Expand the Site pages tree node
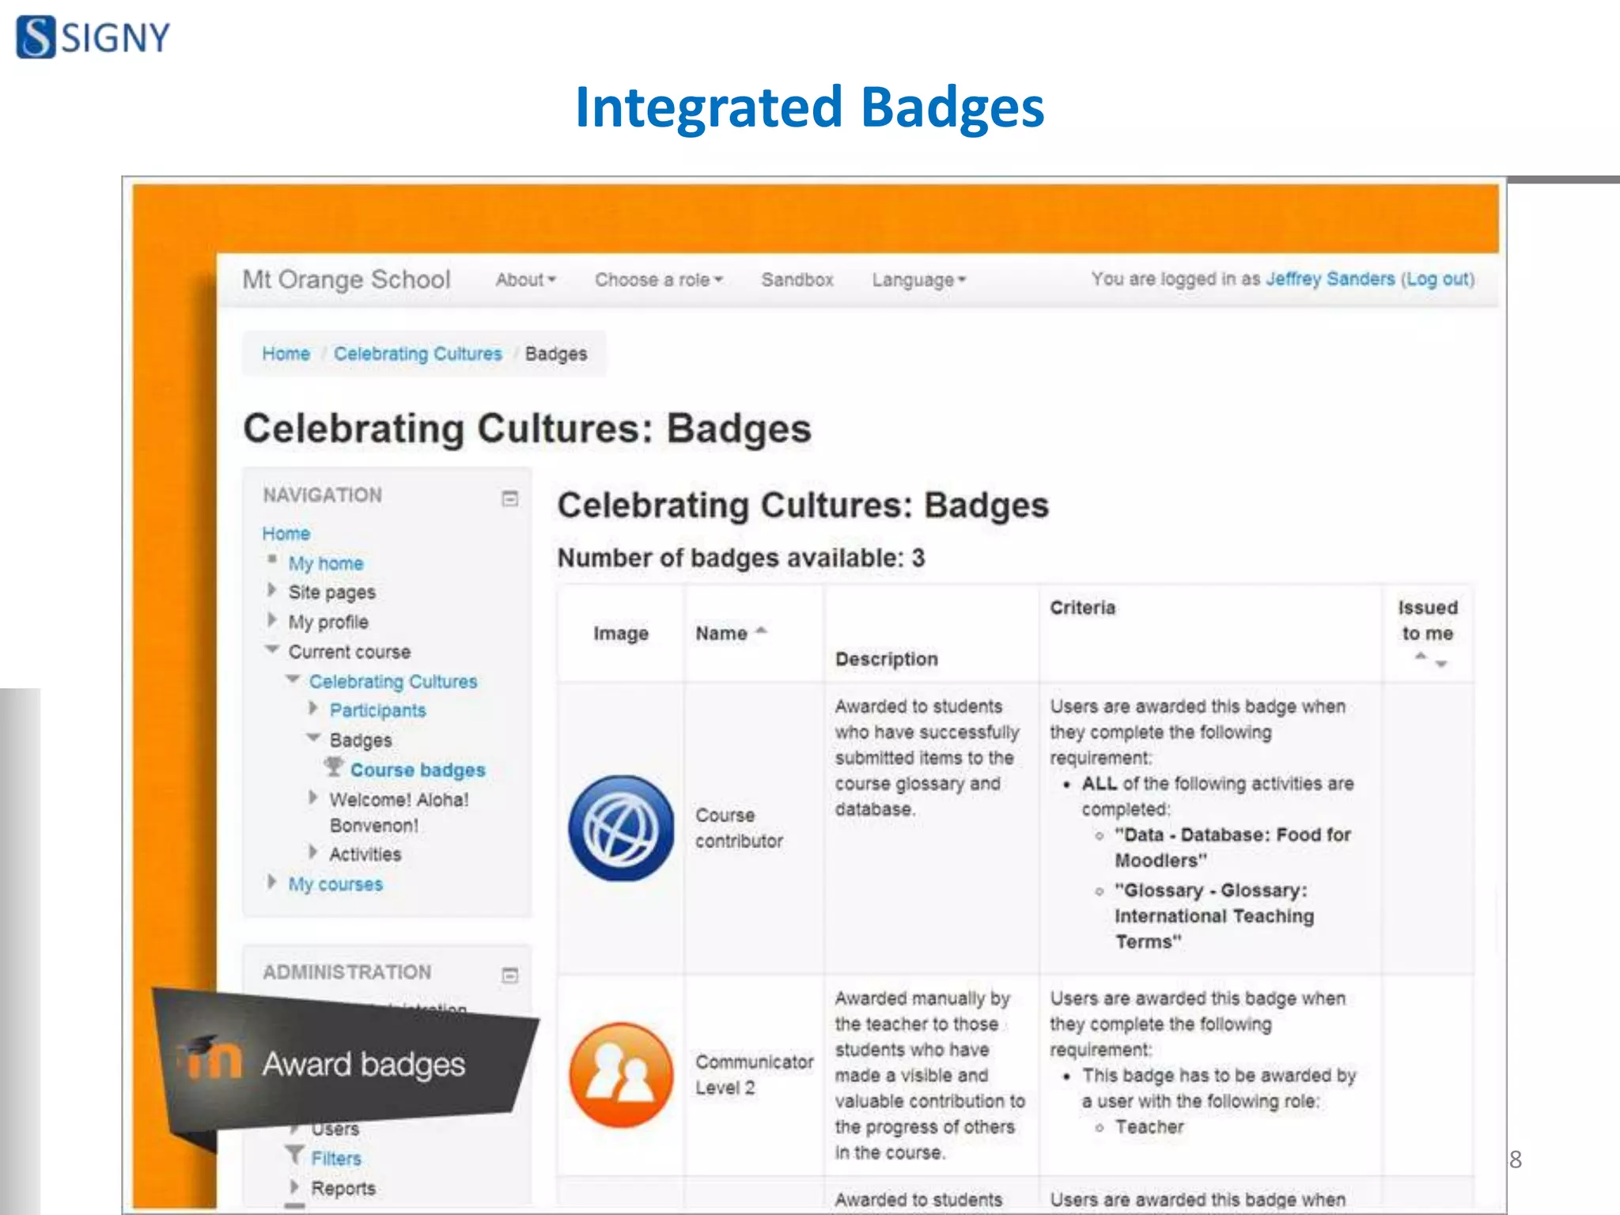Screen dimensions: 1620x1215 coord(272,590)
